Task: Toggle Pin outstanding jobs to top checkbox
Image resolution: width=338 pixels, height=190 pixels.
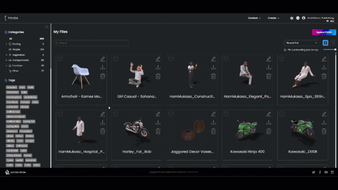Action: [x=285, y=49]
